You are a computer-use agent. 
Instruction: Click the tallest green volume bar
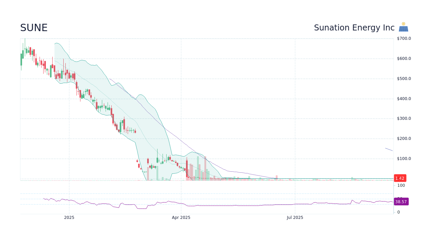pos(198,167)
